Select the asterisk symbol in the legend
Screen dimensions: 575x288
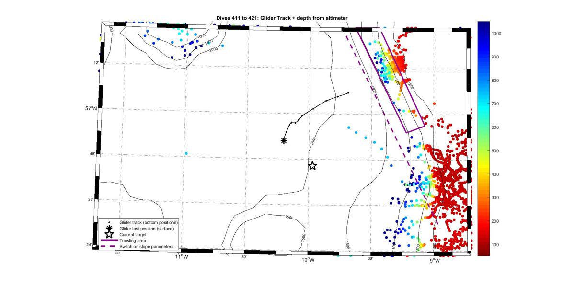click(x=109, y=229)
